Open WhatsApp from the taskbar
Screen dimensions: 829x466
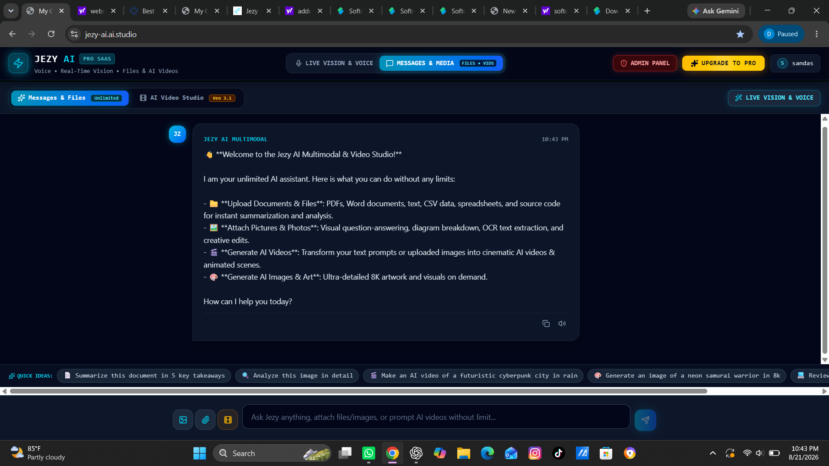(x=369, y=453)
